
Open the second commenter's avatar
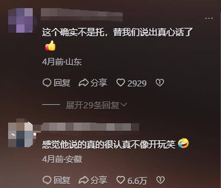coord(21,135)
